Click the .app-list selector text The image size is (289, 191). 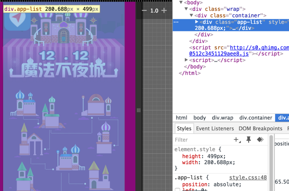click(189, 177)
